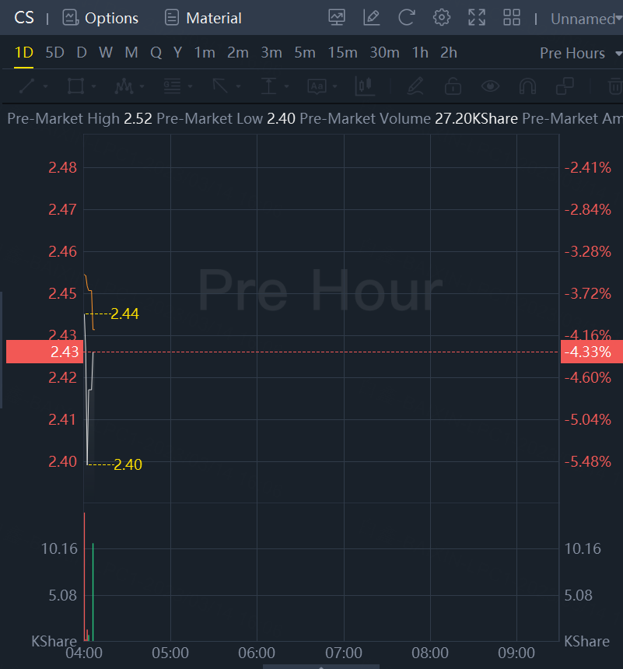Select the 15m interval tab
Viewport: 623px width, 669px height.
click(342, 53)
